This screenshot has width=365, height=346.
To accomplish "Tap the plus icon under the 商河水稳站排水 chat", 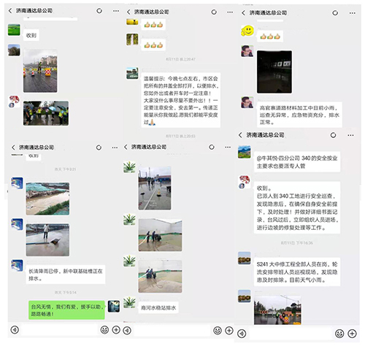I will (x=229, y=331).
